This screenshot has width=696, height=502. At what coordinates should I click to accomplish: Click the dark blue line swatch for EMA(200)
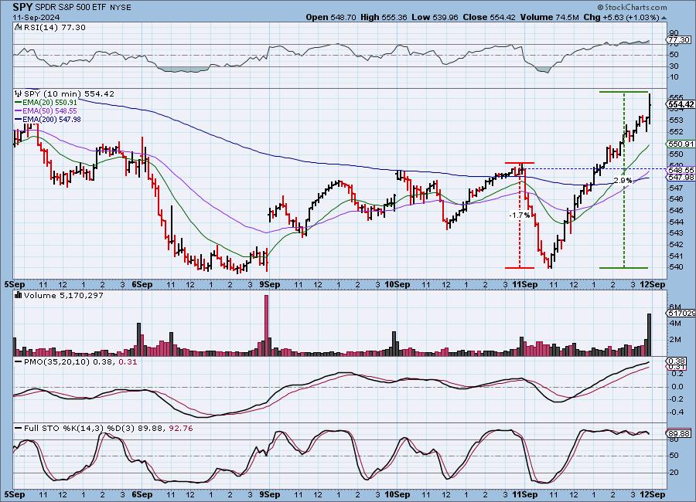pyautogui.click(x=19, y=119)
